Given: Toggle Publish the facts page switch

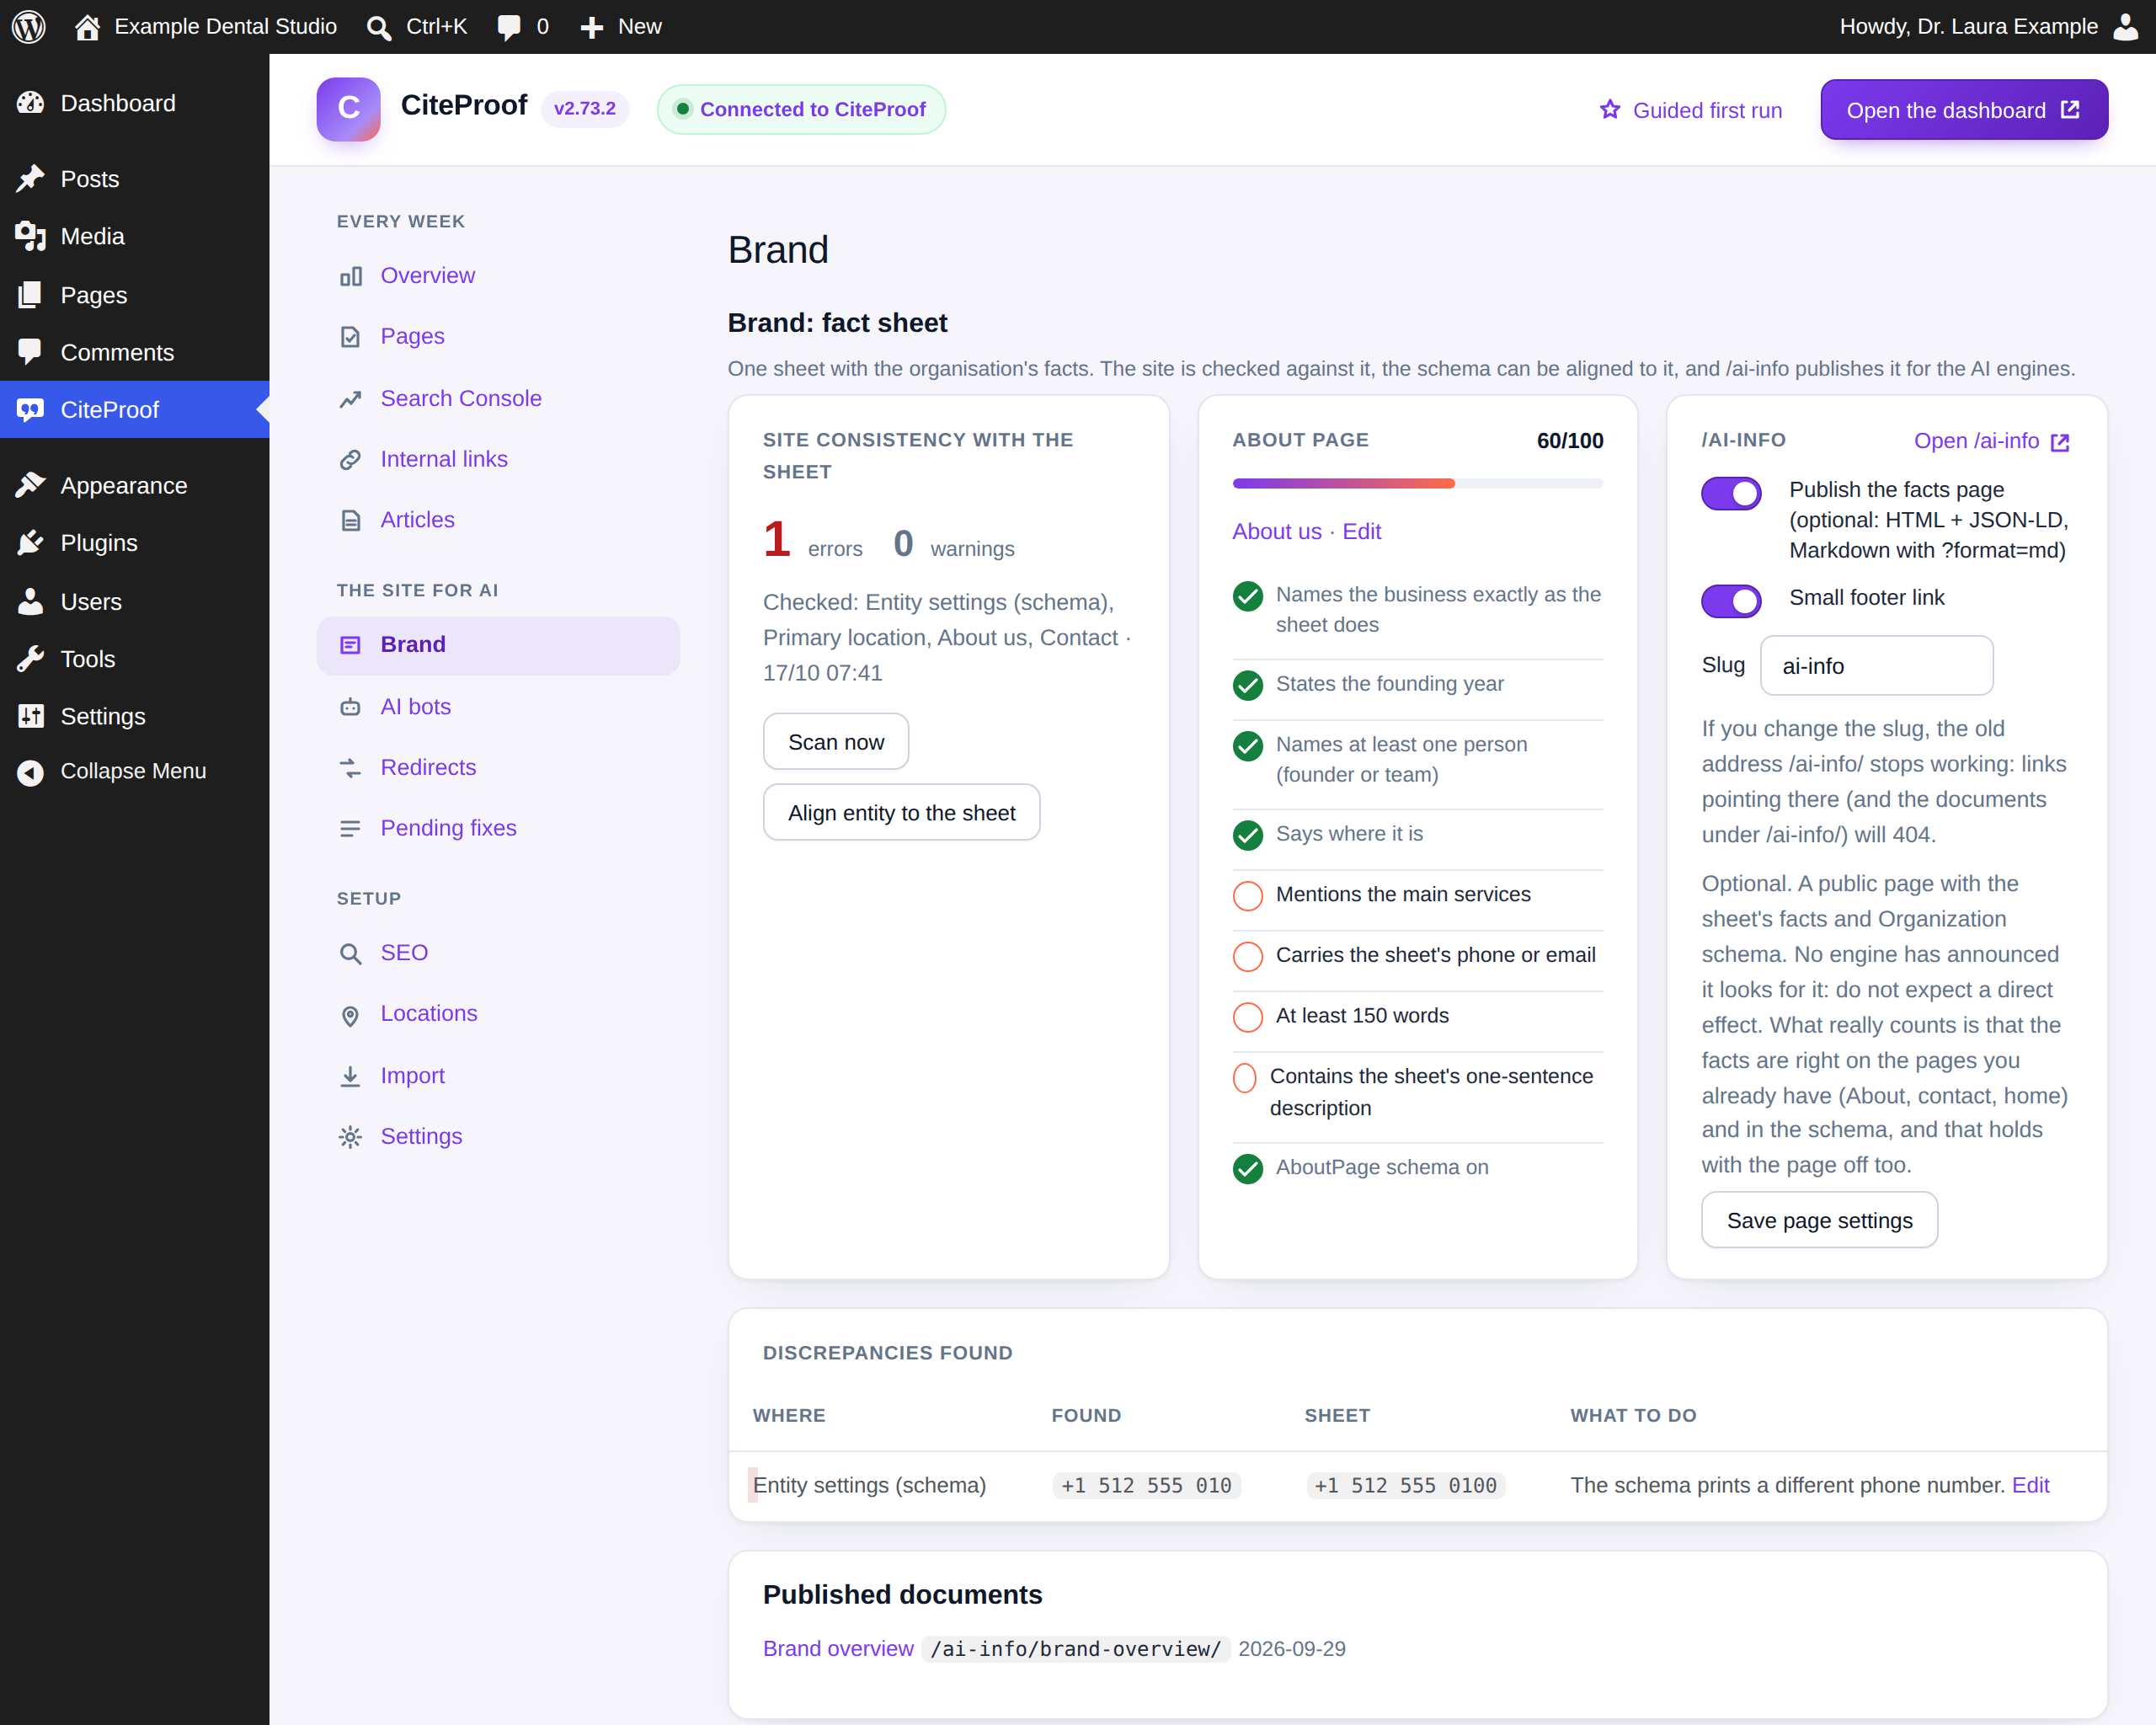Looking at the screenshot, I should pos(1731,493).
